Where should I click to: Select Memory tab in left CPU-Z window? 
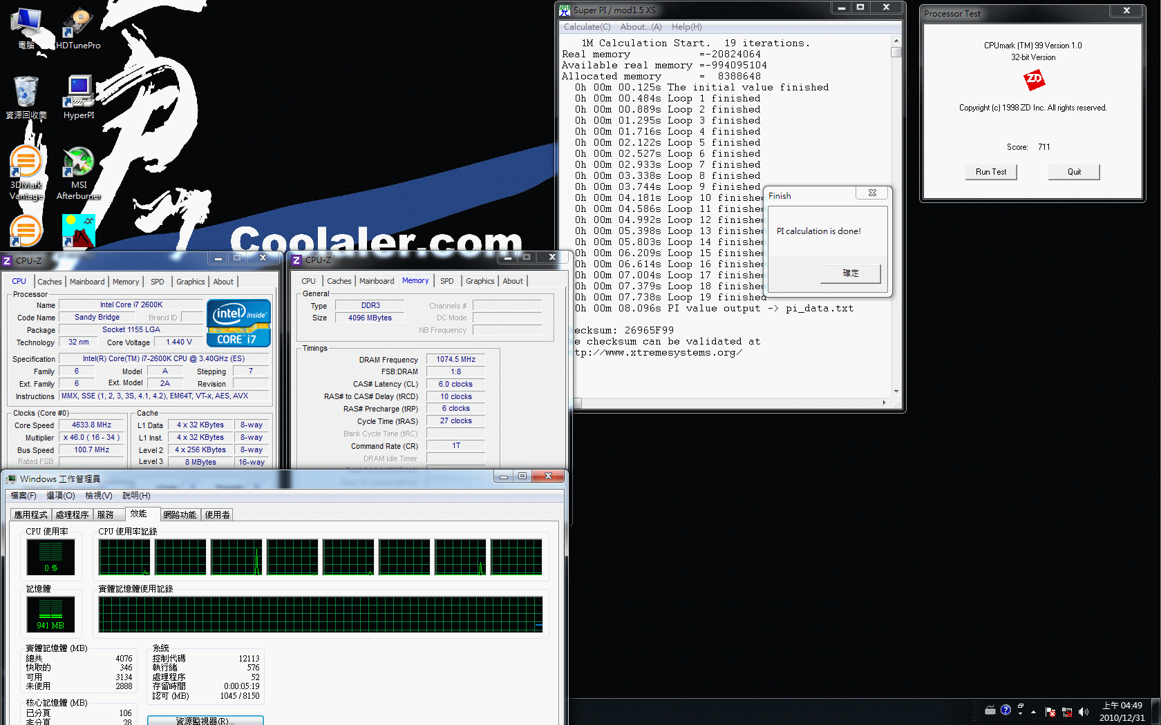[126, 282]
